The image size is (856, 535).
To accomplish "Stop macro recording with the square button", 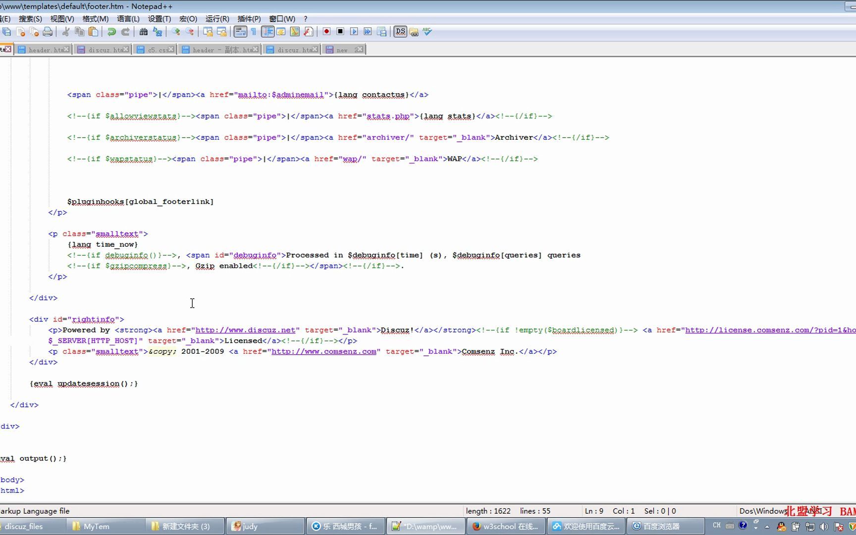I will (x=340, y=32).
